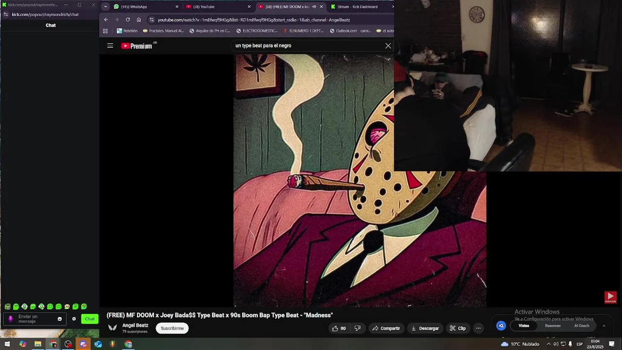622x350 pixels.
Task: Open FL Studio from the taskbar
Action: [x=113, y=344]
